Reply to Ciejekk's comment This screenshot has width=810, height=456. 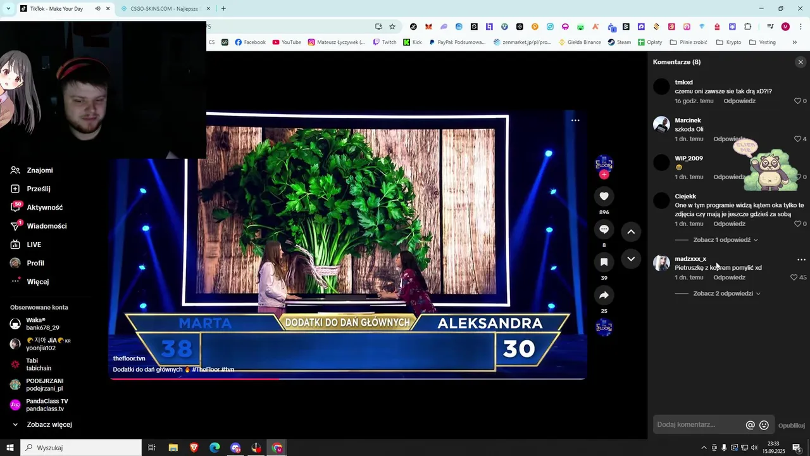click(729, 224)
